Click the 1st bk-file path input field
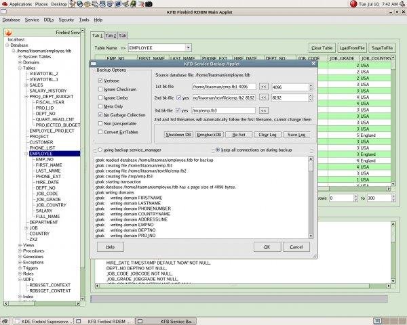Screen dimensions: 407x325 point(223,87)
